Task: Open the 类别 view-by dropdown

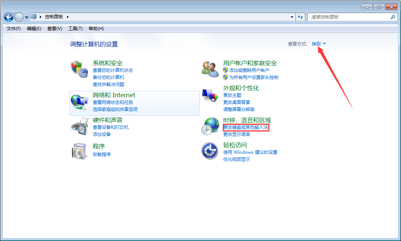Action: coord(316,44)
